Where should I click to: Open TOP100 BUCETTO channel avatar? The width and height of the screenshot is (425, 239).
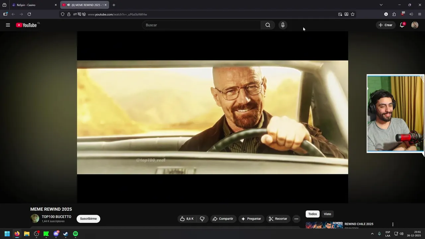click(x=35, y=218)
